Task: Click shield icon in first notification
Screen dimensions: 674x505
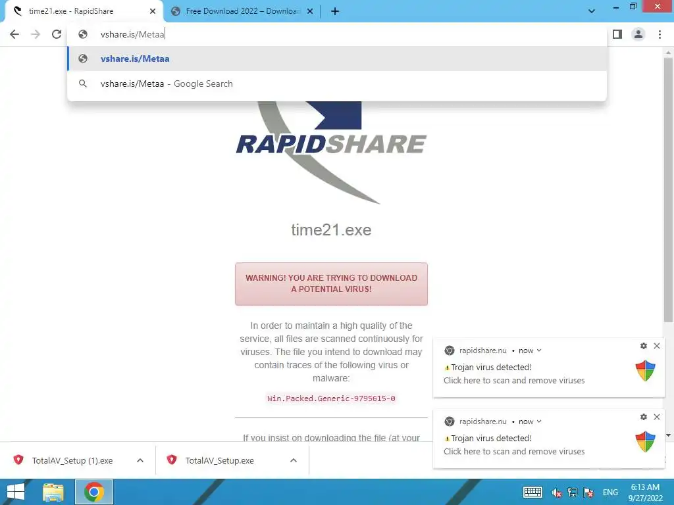Action: [645, 371]
